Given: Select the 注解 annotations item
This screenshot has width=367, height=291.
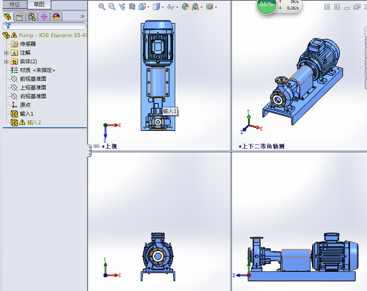Looking at the screenshot, I should (25, 53).
